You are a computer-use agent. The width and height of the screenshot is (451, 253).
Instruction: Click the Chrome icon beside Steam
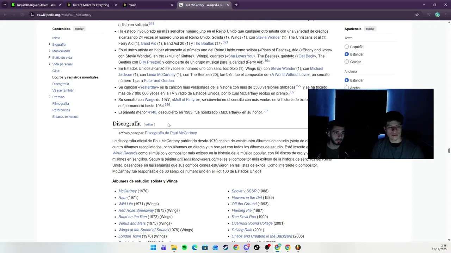click(x=236, y=247)
